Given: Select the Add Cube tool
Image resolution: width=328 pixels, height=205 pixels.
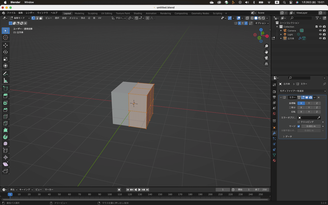Looking at the screenshot, I should pyautogui.click(x=5, y=88).
